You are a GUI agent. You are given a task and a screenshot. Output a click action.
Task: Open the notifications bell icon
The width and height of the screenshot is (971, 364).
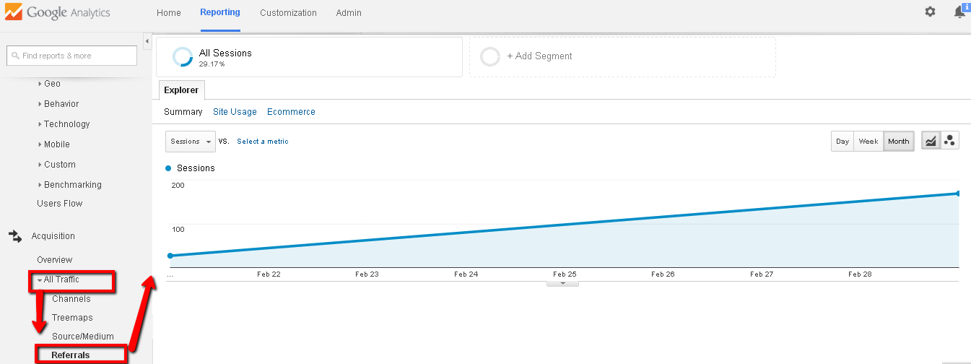(959, 12)
